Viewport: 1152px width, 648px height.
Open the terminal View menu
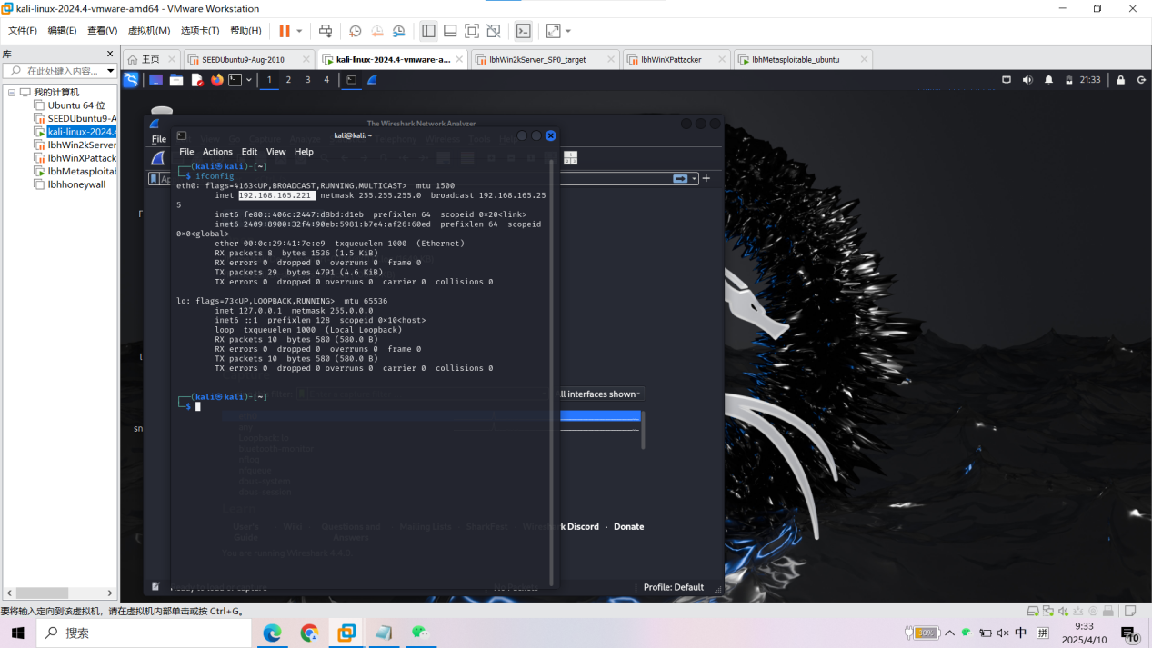(x=275, y=152)
